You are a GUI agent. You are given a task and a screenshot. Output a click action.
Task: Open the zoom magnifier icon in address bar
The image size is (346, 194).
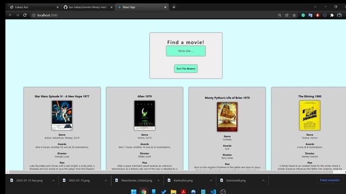280,15
